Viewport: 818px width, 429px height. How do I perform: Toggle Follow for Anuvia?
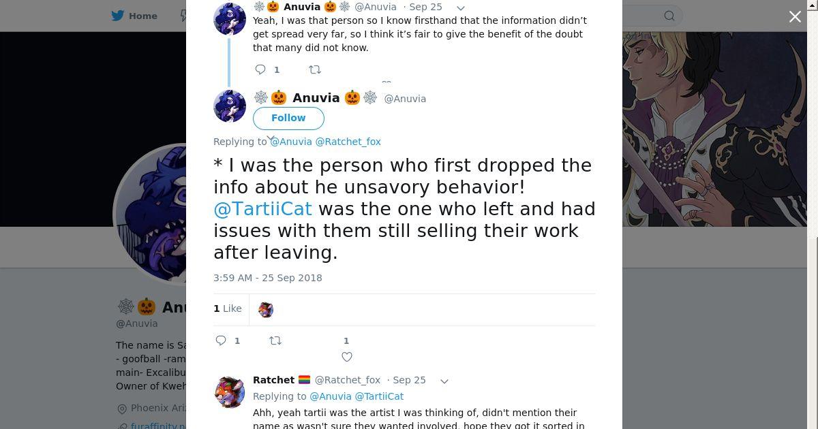(x=288, y=118)
